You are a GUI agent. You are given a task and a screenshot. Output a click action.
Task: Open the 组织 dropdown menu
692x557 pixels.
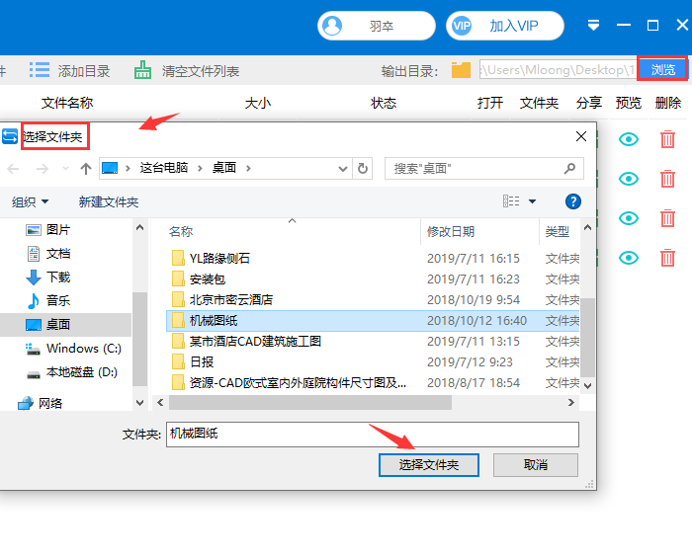coord(30,202)
